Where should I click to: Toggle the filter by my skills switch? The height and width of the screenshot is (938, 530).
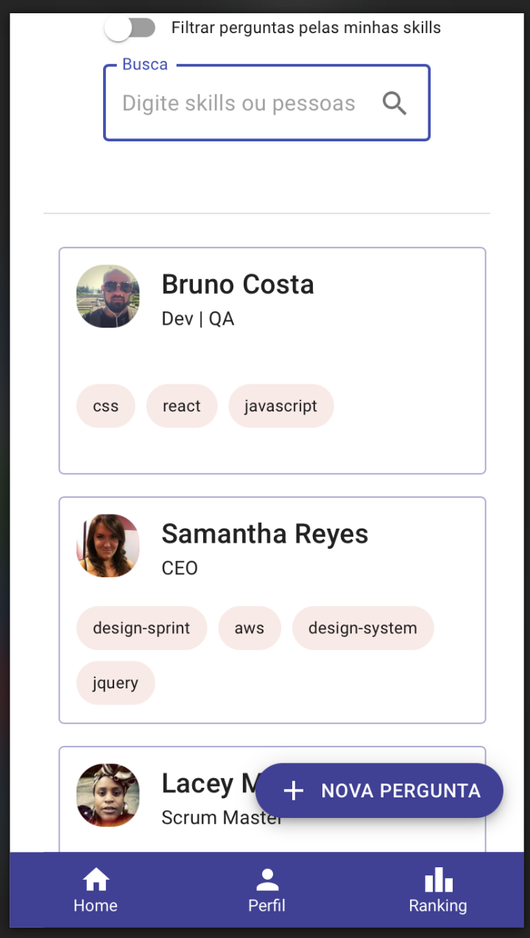[x=130, y=29]
